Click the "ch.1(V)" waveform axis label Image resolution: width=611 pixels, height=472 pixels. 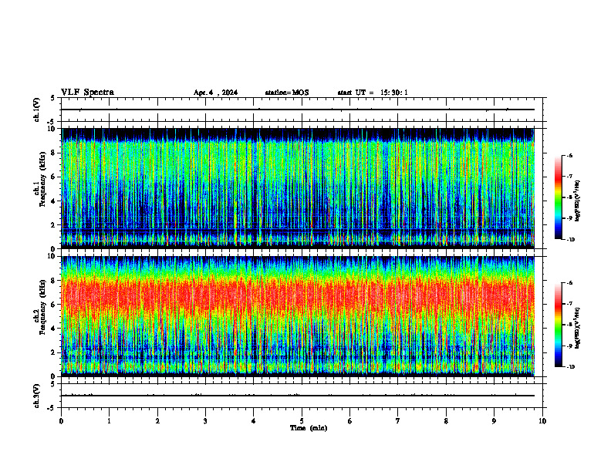click(36, 110)
